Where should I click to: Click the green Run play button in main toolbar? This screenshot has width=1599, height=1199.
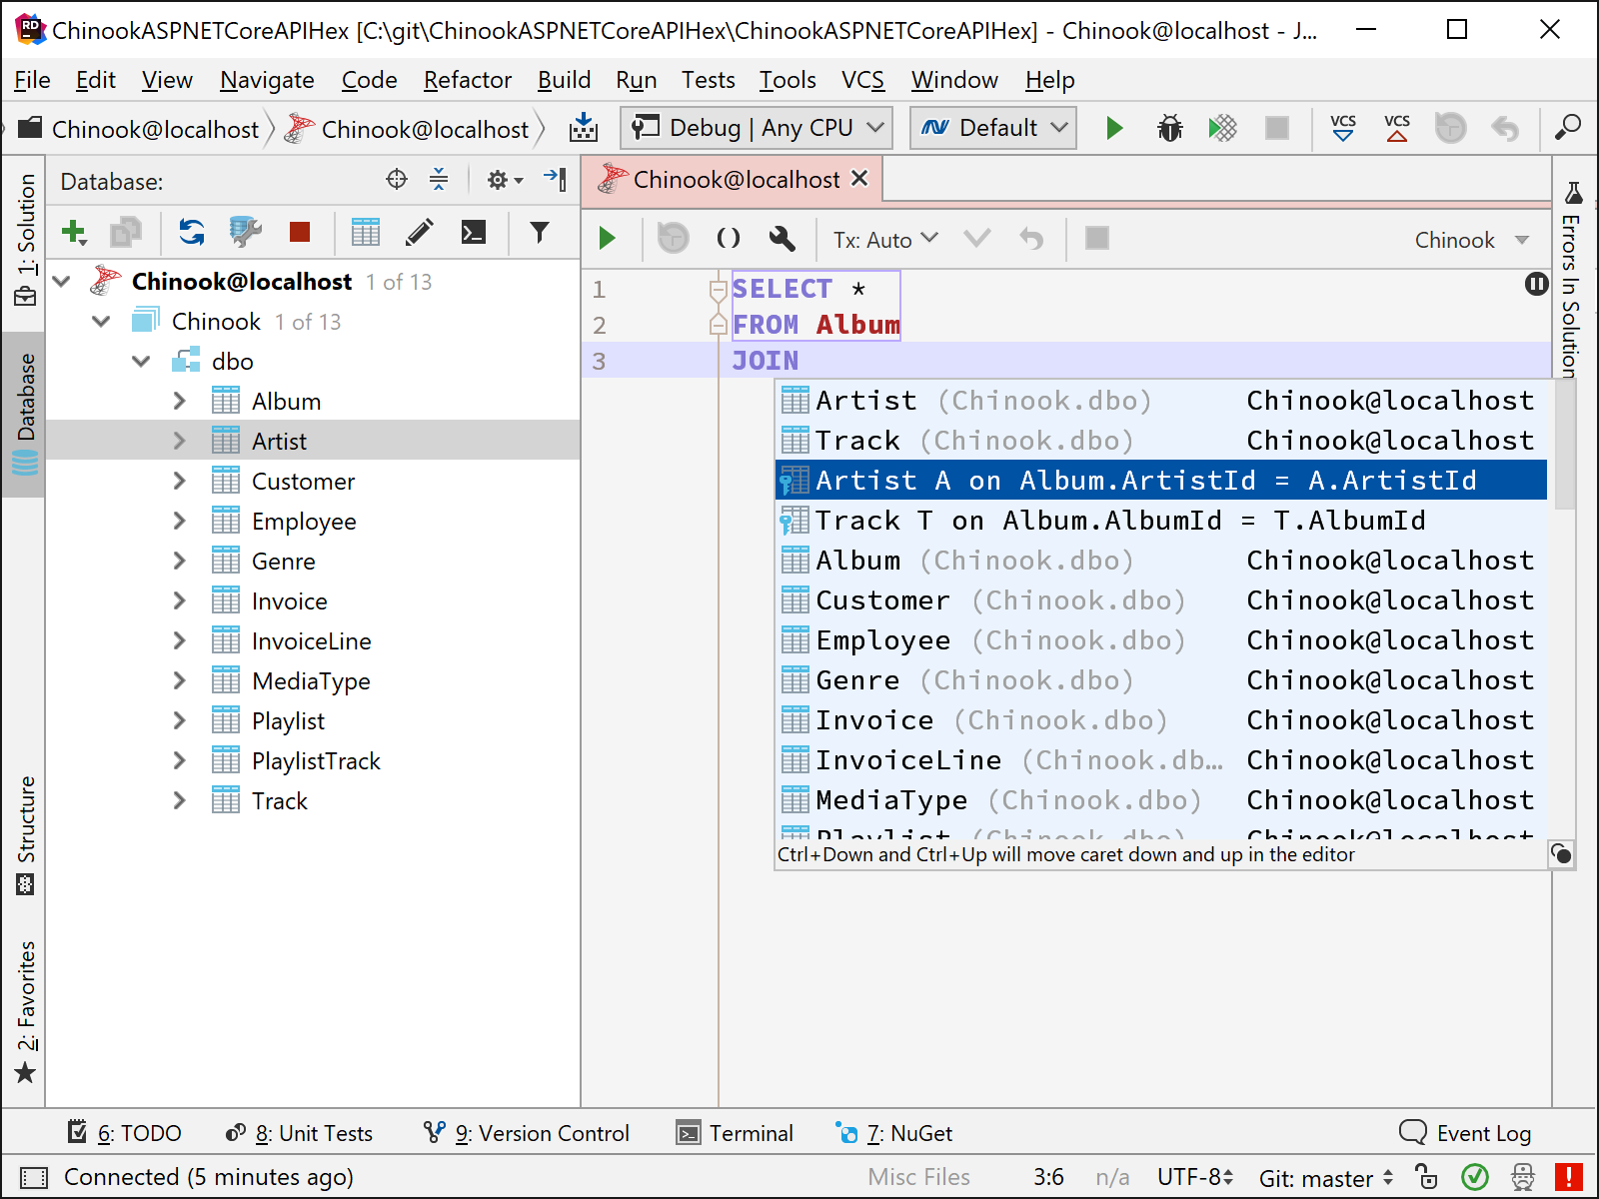click(x=1114, y=128)
